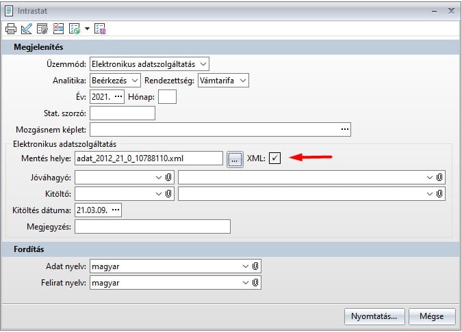Click the red-X delete form toolbar icon
This screenshot has height=332, width=462.
point(58,29)
